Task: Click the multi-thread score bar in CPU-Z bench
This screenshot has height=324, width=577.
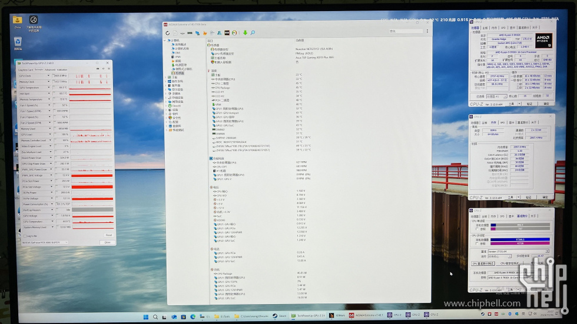Action: click(x=520, y=239)
